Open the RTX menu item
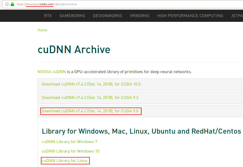This screenshot has width=243, height=167. point(48,16)
